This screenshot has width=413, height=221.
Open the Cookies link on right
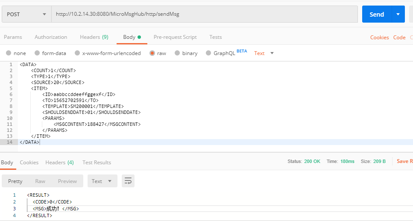point(379,38)
